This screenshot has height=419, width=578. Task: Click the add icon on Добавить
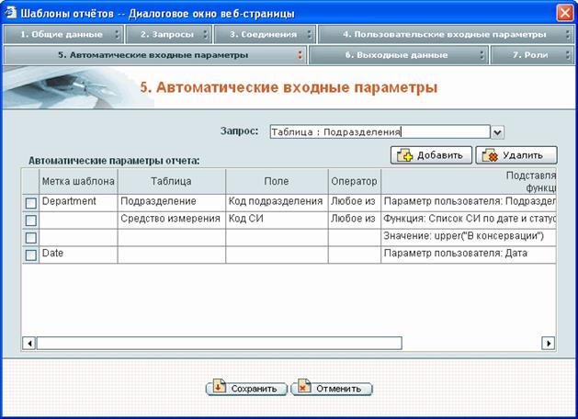coord(404,155)
